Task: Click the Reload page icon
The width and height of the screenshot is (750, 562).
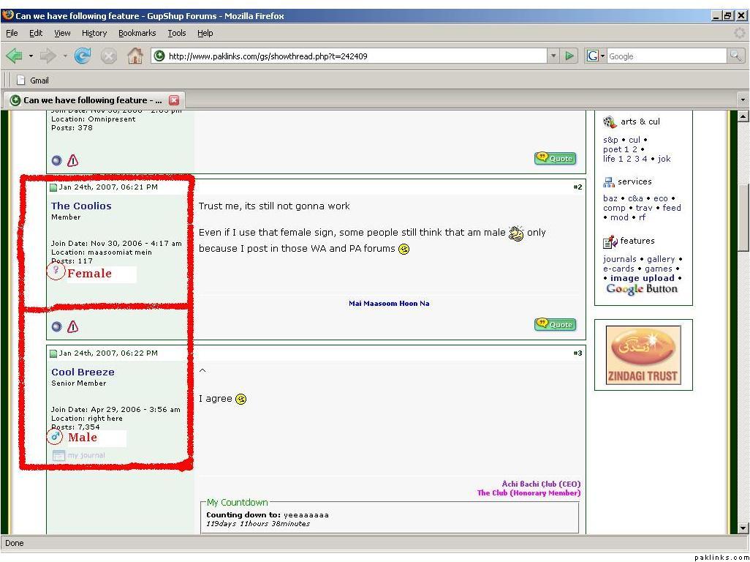Action: click(83, 56)
